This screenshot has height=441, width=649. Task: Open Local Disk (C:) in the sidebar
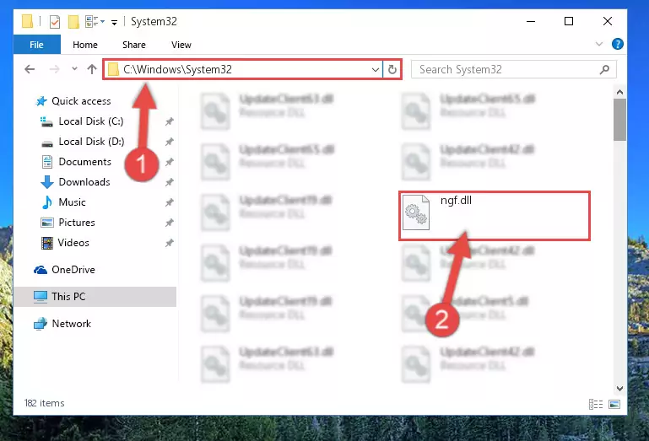click(90, 121)
